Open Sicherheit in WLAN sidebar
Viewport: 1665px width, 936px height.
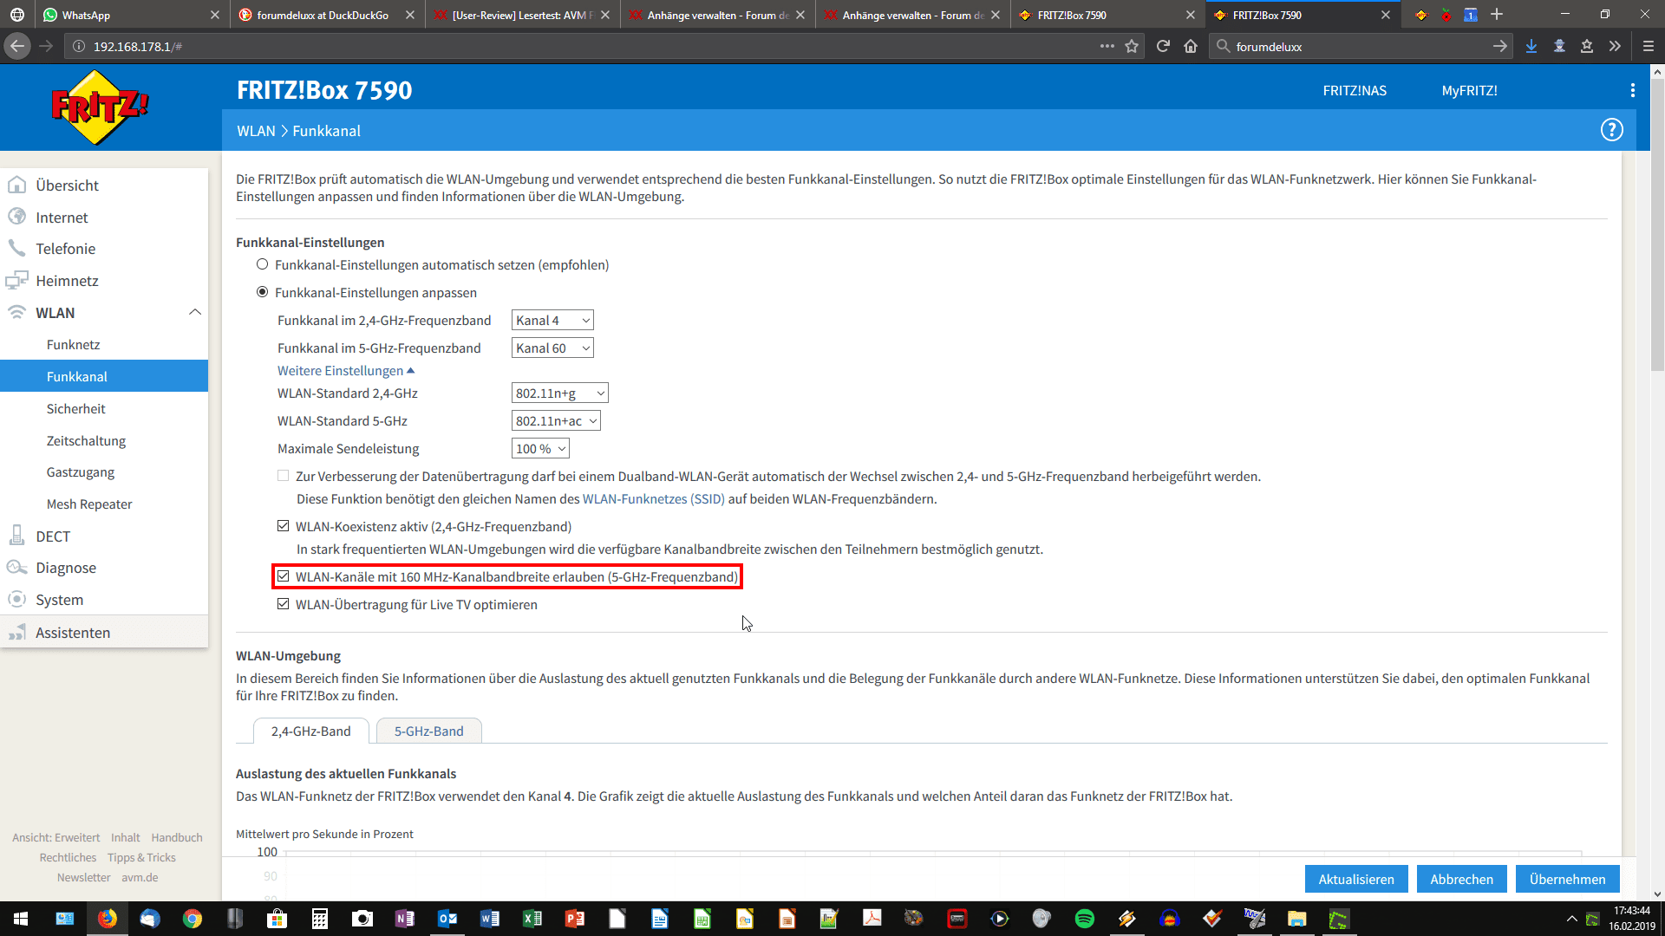(76, 409)
